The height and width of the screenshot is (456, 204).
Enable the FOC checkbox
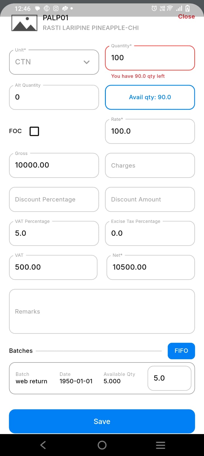[34, 131]
